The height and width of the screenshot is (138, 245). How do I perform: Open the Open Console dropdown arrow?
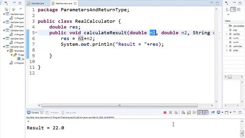pos(230,112)
